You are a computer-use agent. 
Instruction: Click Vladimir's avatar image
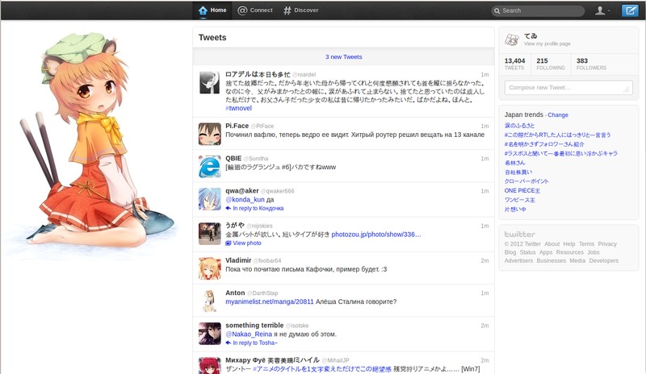click(x=210, y=268)
